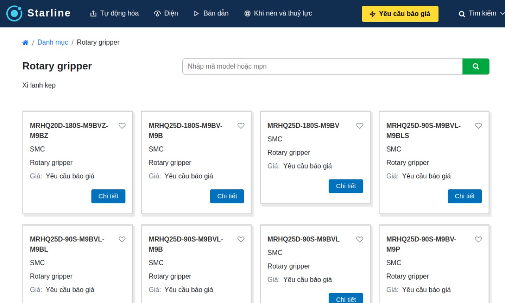Click the MRHQ25D-90S-M9BV-M9P product title
The height and width of the screenshot is (303, 505).
[421, 244]
